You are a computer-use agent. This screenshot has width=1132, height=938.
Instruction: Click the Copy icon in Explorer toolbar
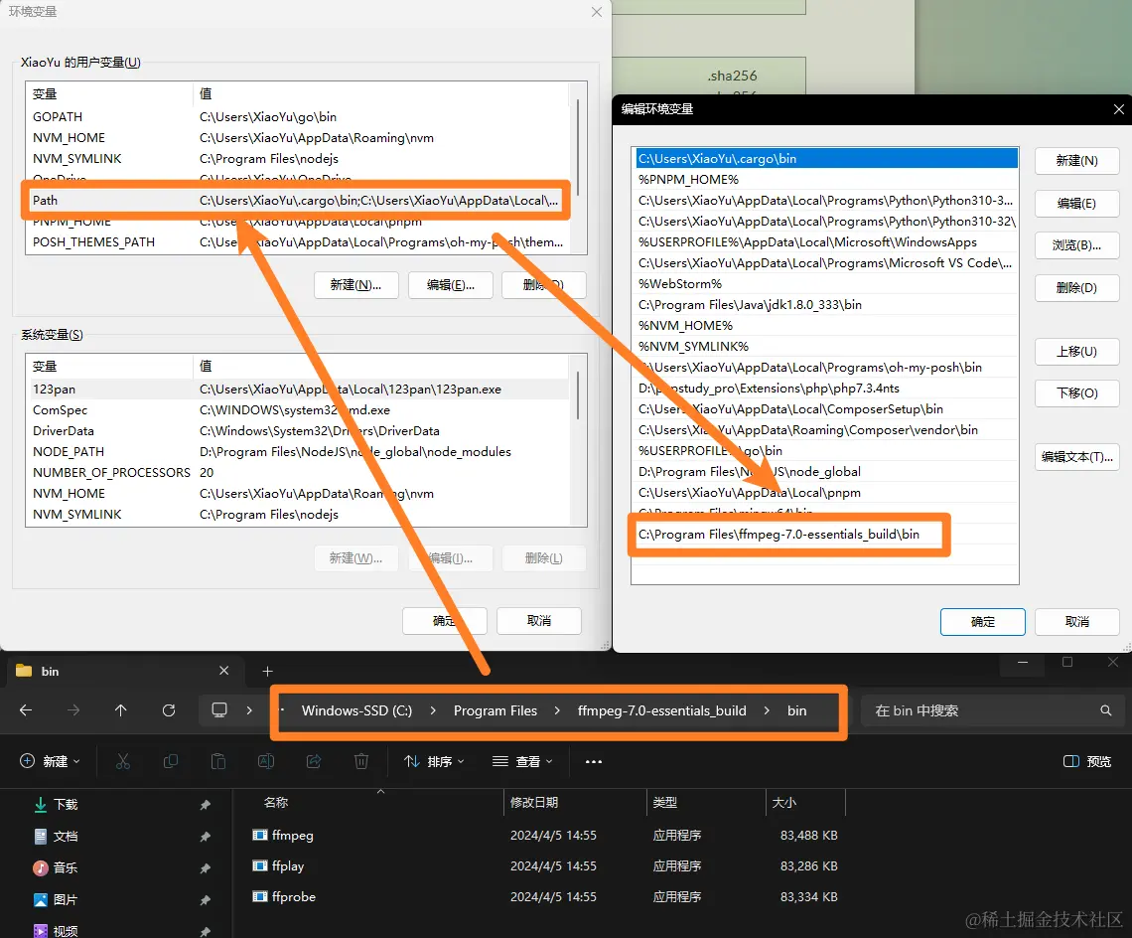click(x=171, y=761)
